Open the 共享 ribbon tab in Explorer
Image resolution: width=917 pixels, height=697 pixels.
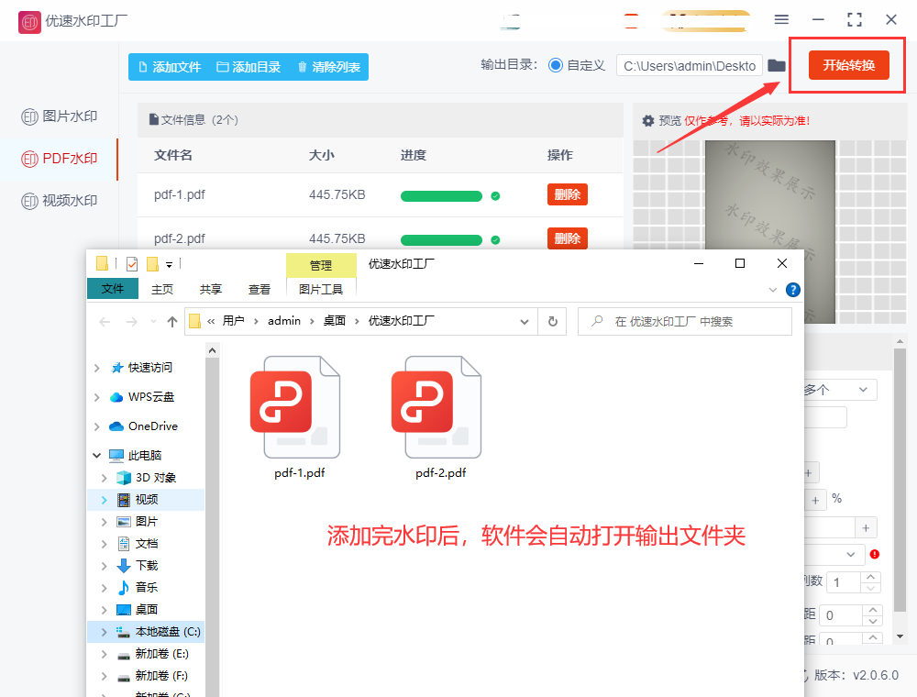coord(211,290)
